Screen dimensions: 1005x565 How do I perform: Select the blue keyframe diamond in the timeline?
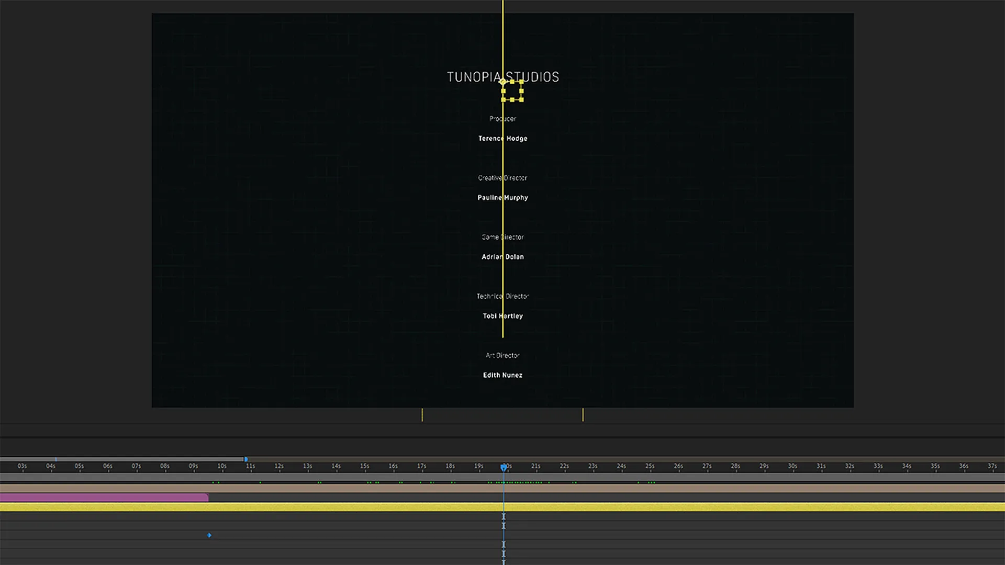(209, 535)
